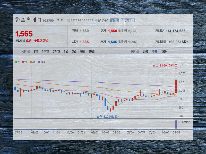Click the +0.32% change value
This screenshot has width=206, height=154.
[41, 41]
